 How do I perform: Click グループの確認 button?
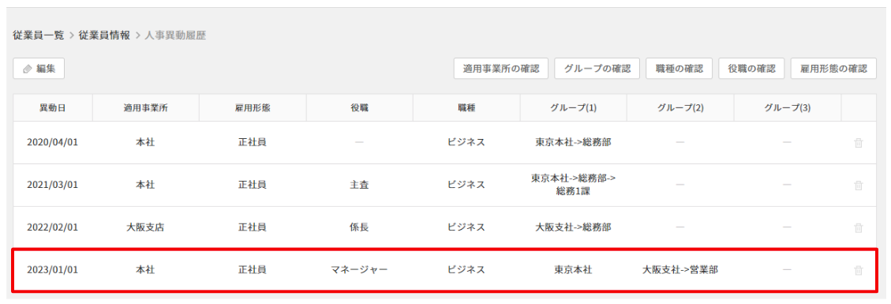click(597, 69)
